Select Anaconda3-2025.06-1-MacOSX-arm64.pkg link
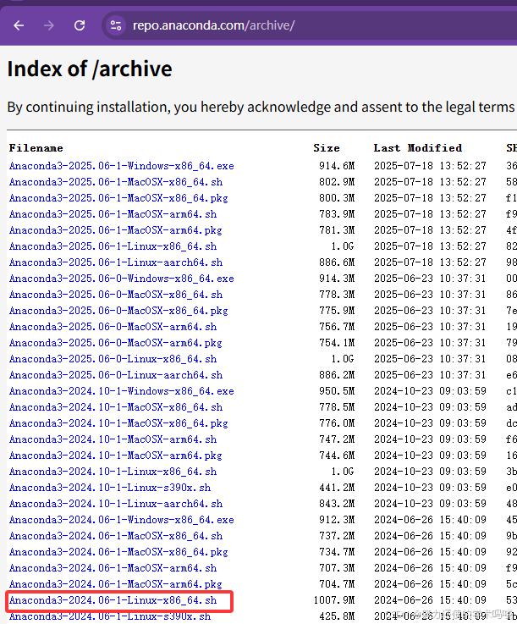517x624 pixels. click(x=116, y=230)
